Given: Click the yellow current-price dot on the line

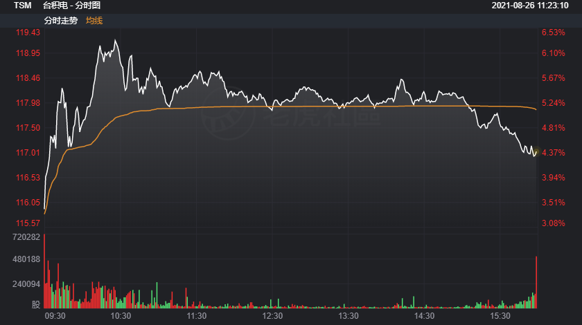Looking at the screenshot, I should [x=536, y=150].
